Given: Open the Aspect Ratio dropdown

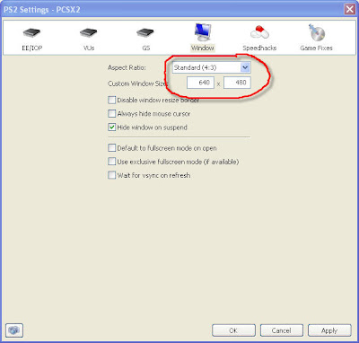Looking at the screenshot, I should 211,67.
